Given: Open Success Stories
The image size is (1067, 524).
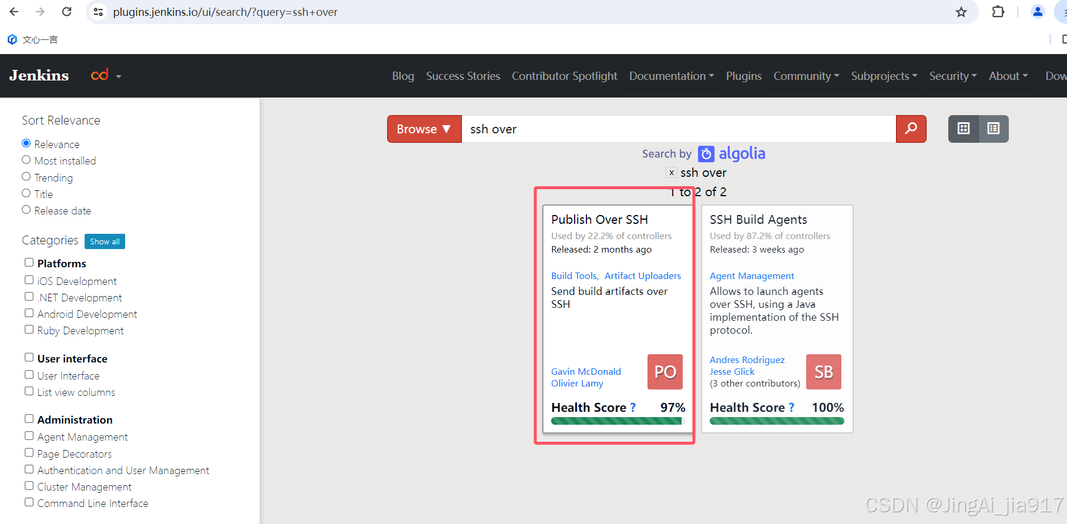Looking at the screenshot, I should pos(463,76).
